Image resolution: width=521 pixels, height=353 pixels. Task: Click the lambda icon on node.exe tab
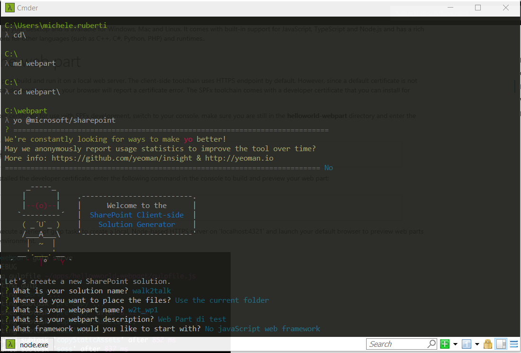10,344
